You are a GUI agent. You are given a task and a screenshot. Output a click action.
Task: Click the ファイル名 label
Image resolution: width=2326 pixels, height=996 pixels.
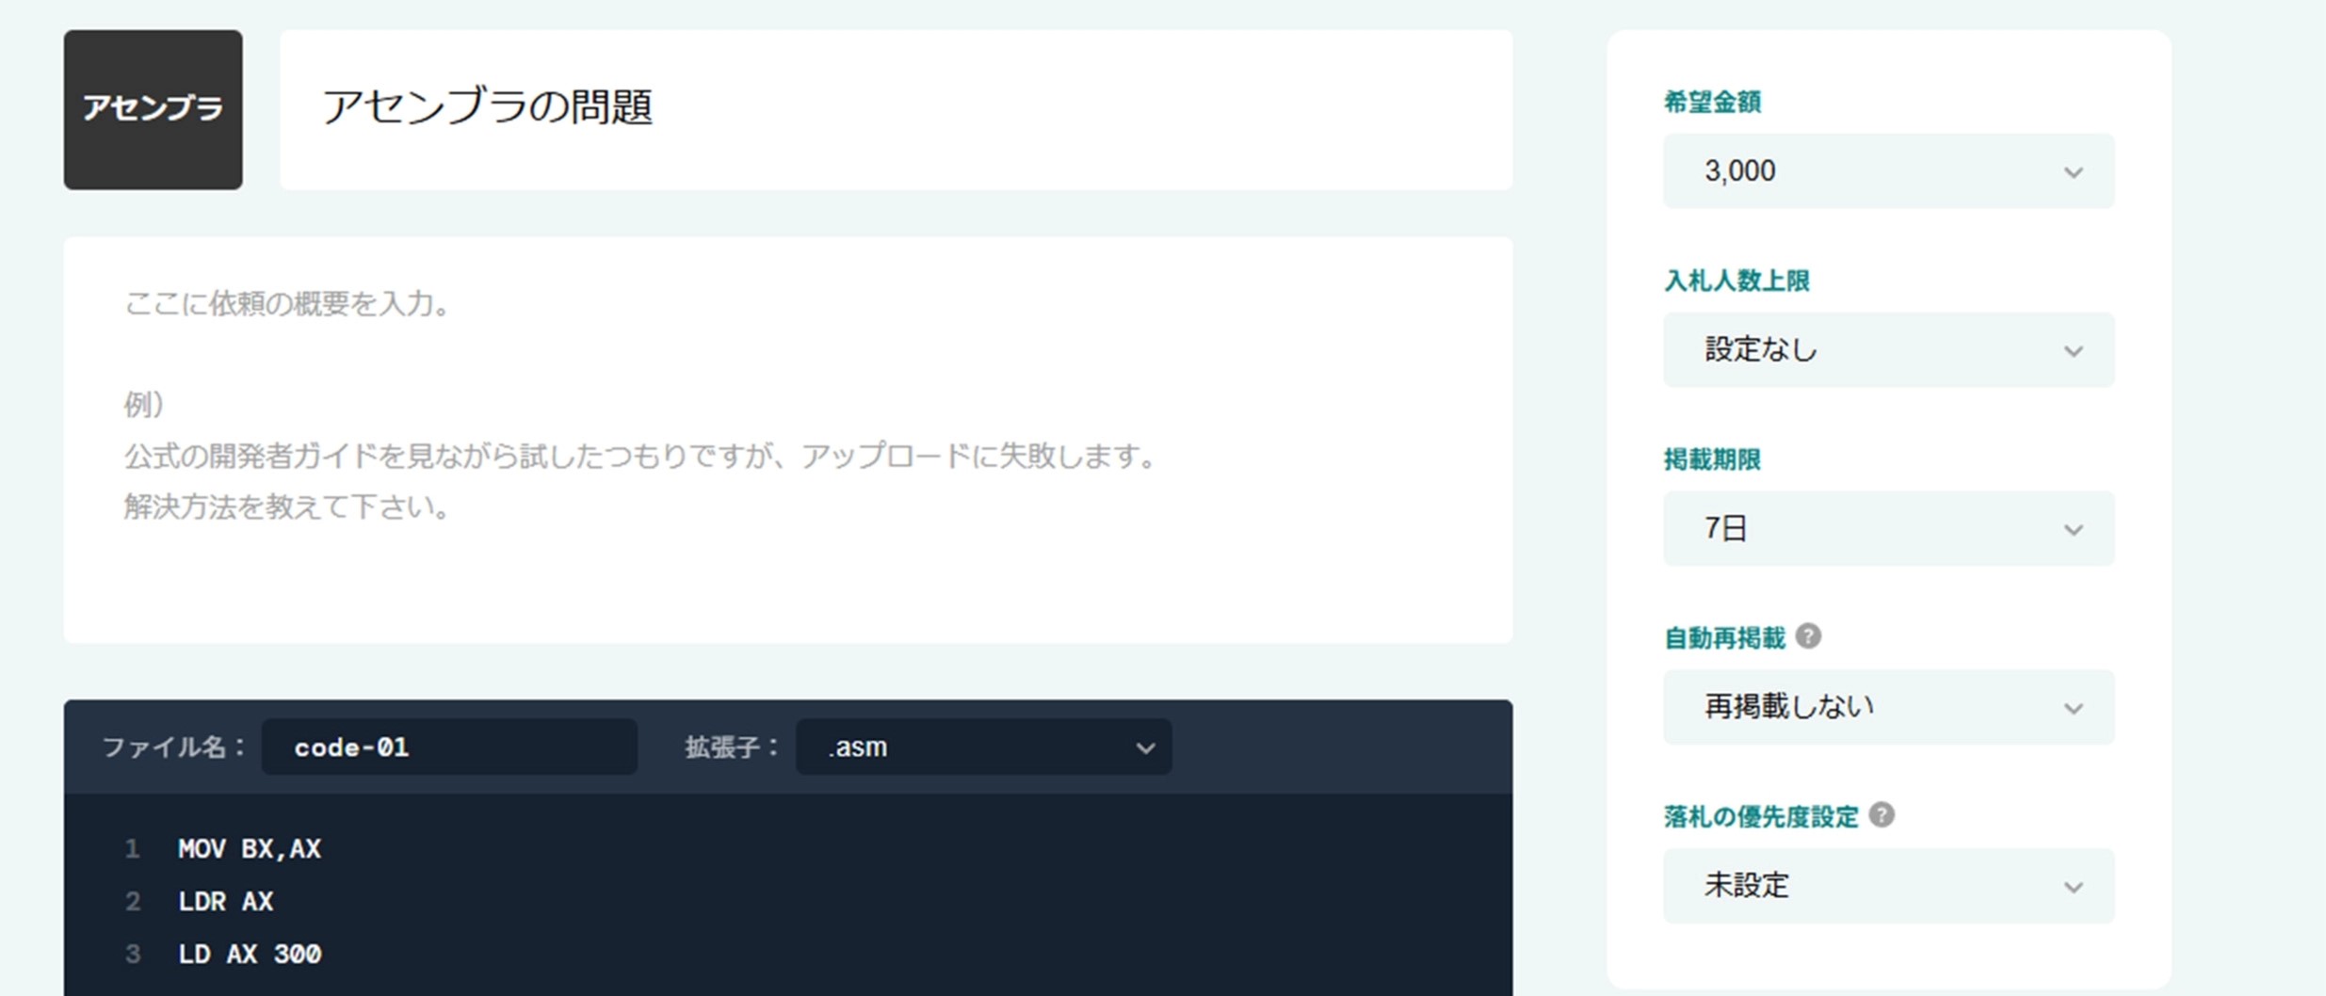pos(173,747)
